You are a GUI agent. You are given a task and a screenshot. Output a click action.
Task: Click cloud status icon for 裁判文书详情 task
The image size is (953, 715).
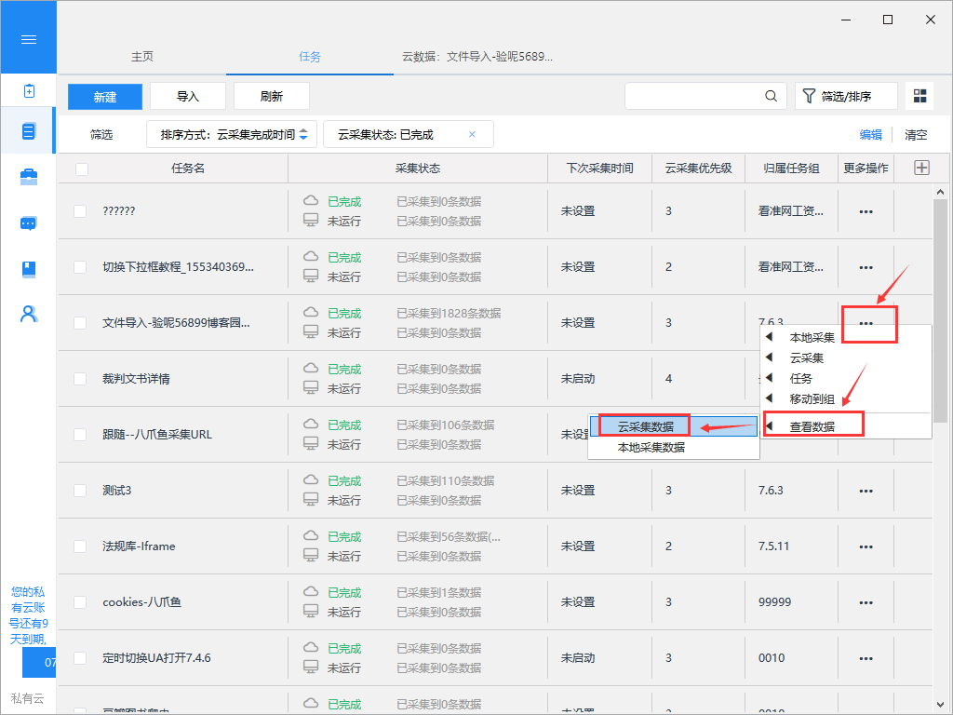click(311, 368)
